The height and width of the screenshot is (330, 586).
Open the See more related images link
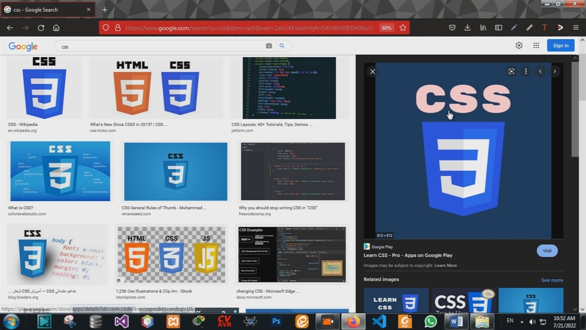tap(552, 280)
